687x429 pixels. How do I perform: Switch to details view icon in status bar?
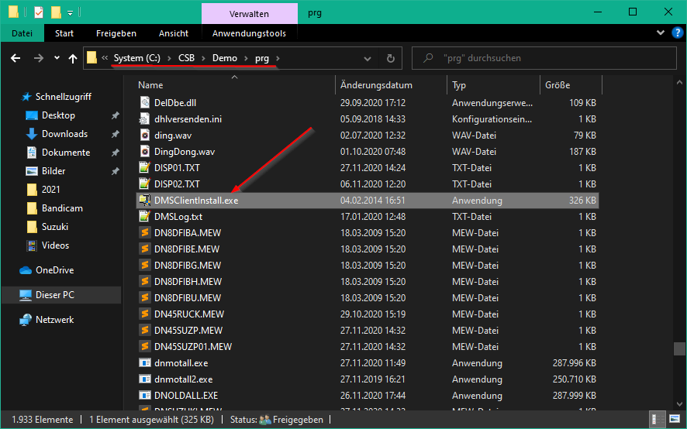coord(658,420)
